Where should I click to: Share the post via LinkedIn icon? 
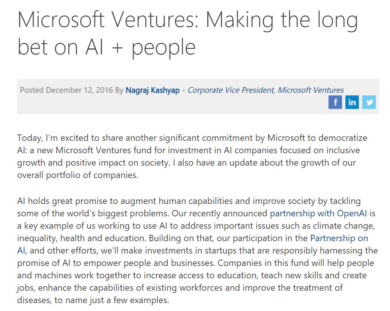[352, 102]
